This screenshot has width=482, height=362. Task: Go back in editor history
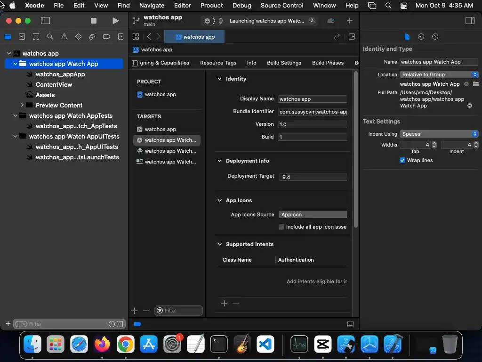pos(149,37)
